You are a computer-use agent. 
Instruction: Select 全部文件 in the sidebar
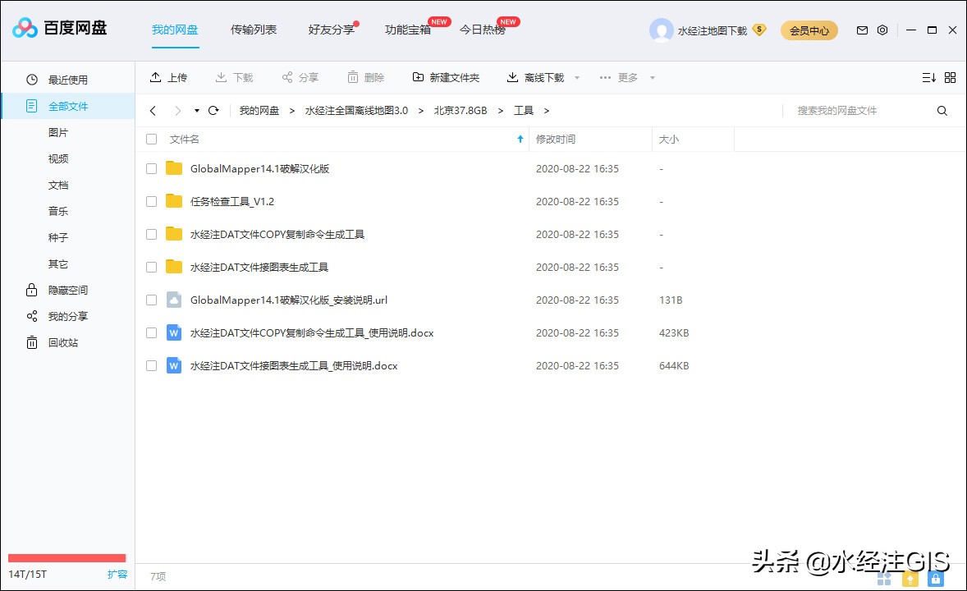(x=68, y=106)
